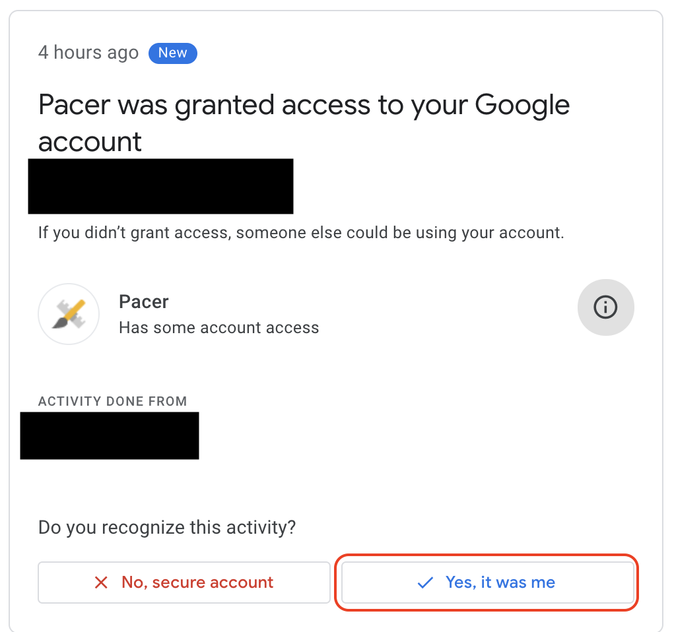The height and width of the screenshot is (632, 674).
Task: Click the "4 hours ago" timestamp
Action: [x=88, y=53]
